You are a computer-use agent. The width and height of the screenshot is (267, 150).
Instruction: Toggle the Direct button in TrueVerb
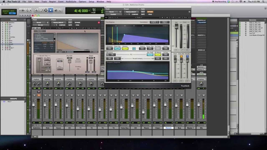tap(175, 56)
